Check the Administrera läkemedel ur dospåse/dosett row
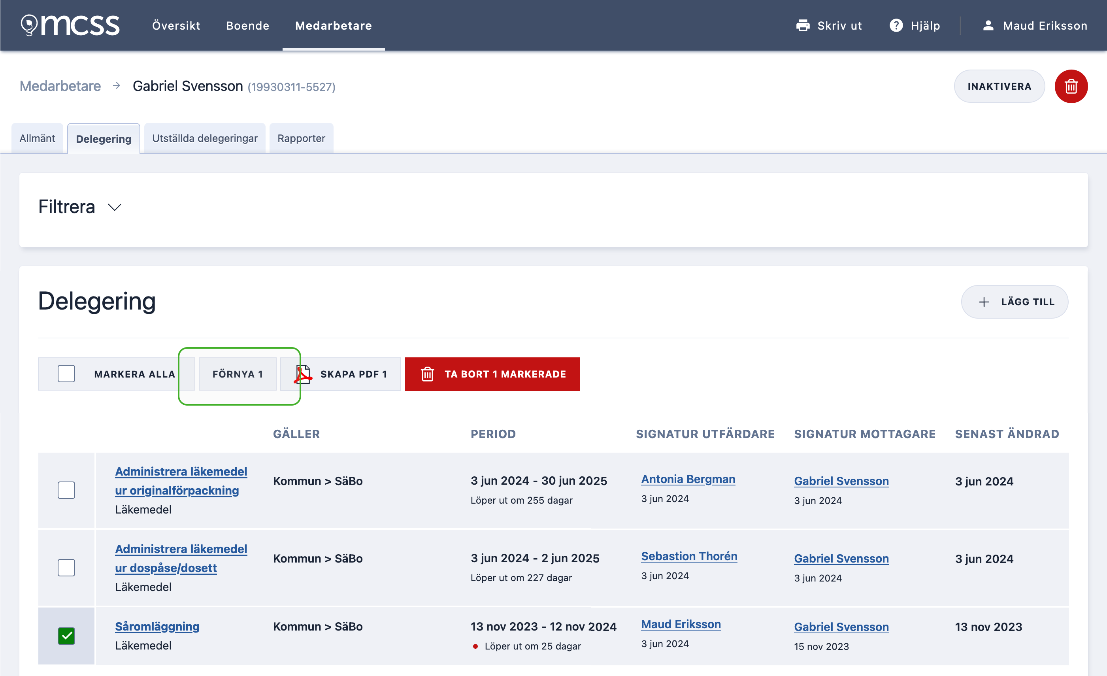The height and width of the screenshot is (676, 1107). (66, 567)
